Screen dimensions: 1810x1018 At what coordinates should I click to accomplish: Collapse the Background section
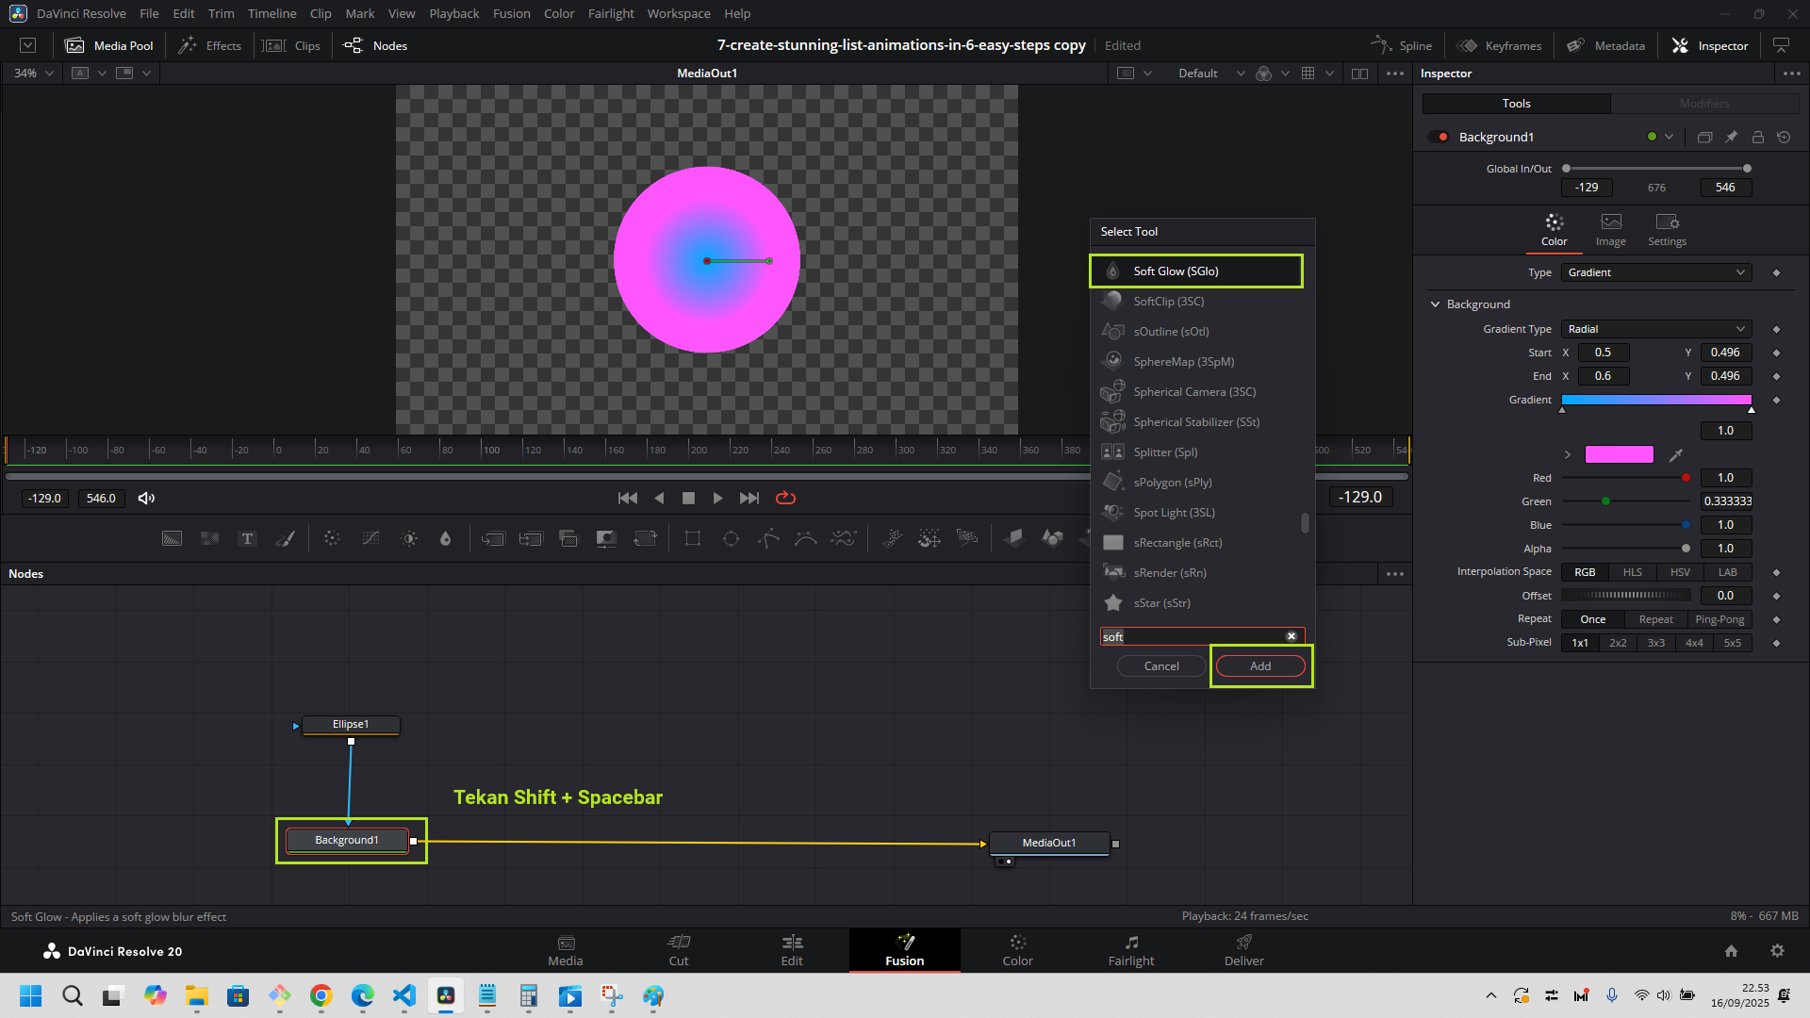1436,304
